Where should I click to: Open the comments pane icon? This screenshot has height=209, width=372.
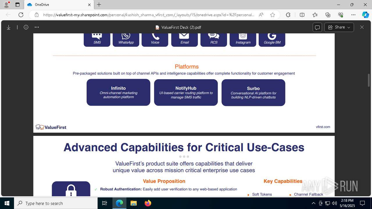[317, 27]
